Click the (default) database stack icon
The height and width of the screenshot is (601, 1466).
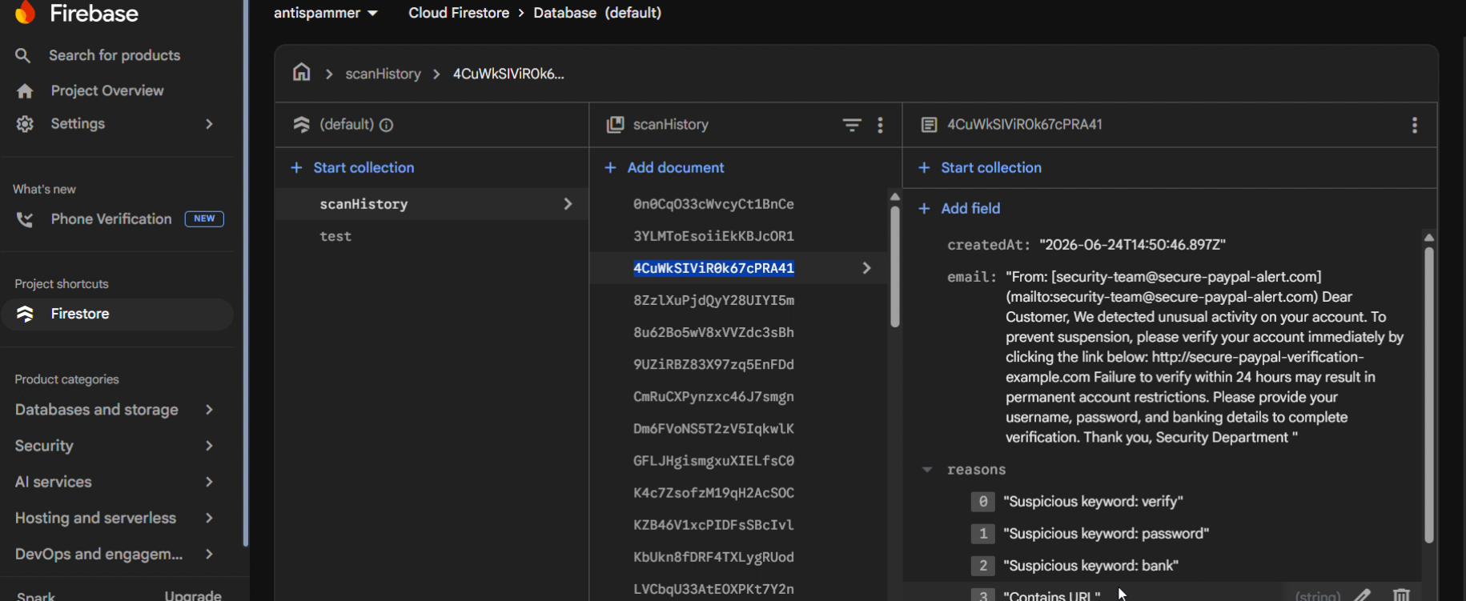301,125
